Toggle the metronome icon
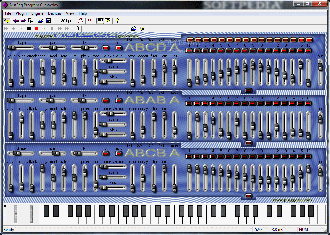The height and width of the screenshot is (235, 330). [x=81, y=20]
